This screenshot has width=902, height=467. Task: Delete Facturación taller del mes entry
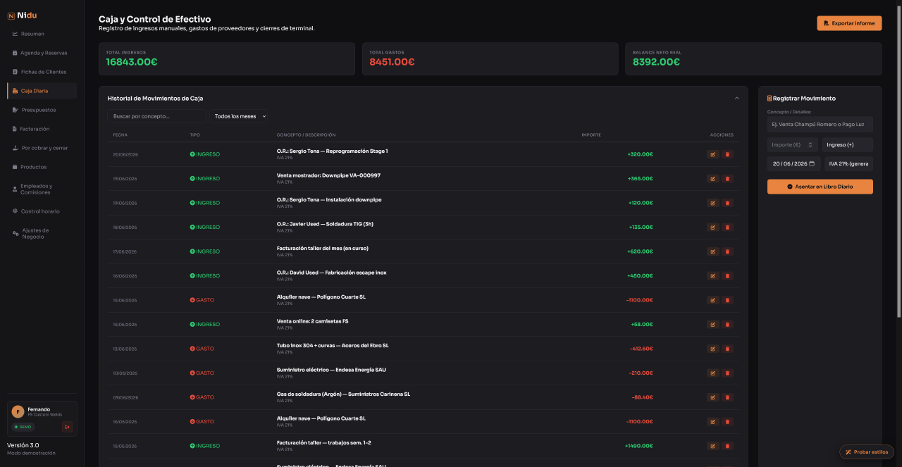point(727,251)
